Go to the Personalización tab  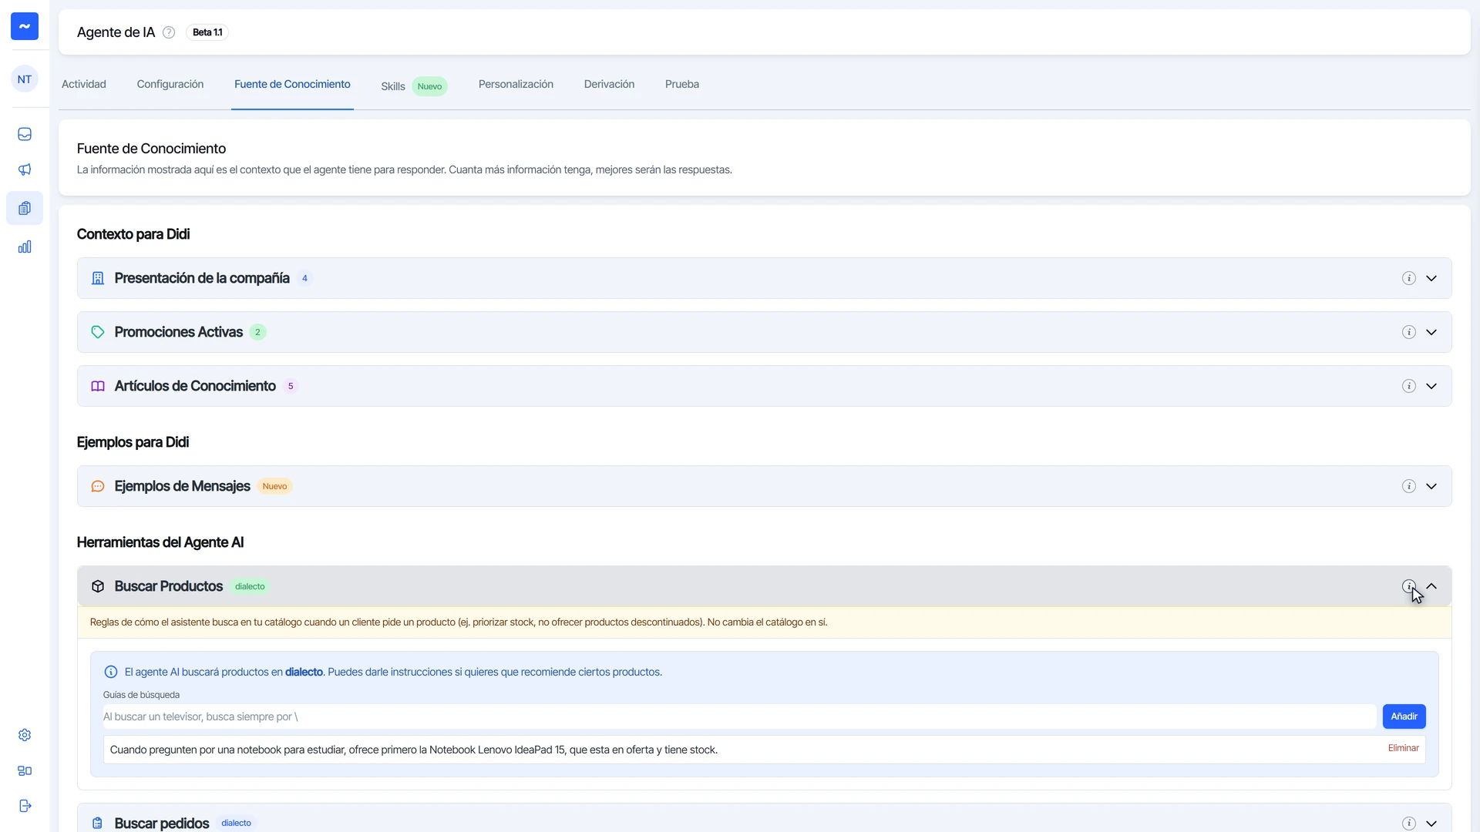516,84
